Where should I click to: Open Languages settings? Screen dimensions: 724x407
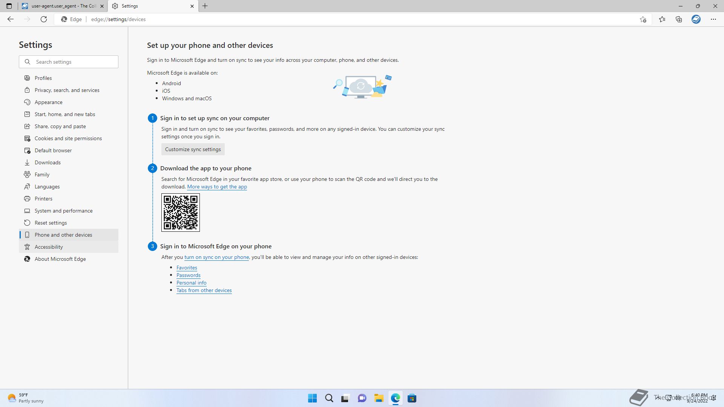[69, 187]
